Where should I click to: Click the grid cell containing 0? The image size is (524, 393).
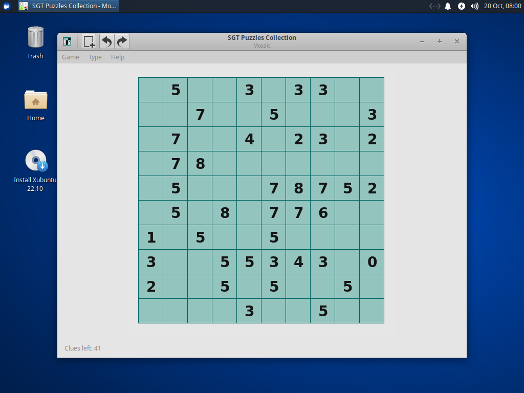pyautogui.click(x=372, y=261)
